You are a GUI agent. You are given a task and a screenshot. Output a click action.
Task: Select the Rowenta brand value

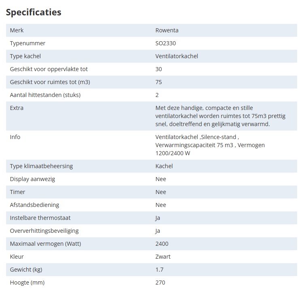click(167, 30)
